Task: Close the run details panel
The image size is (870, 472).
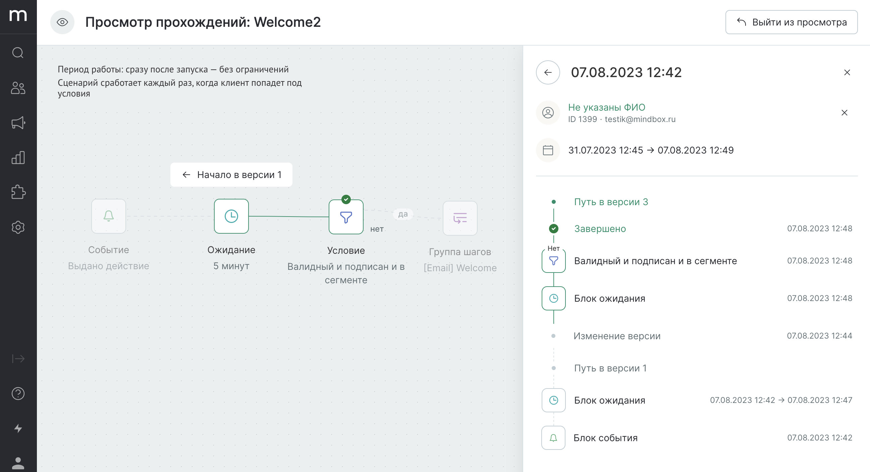Action: coord(847,72)
